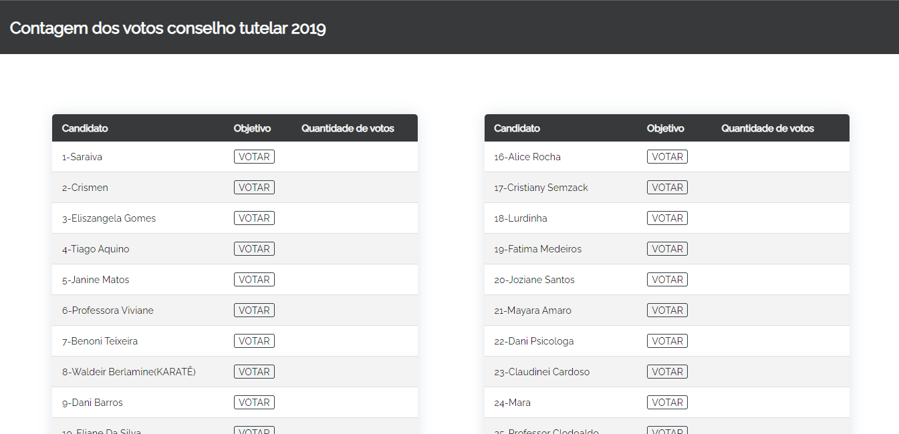This screenshot has width=899, height=434.
Task: Vote for 6-Professora Viviane
Action: [x=254, y=310]
